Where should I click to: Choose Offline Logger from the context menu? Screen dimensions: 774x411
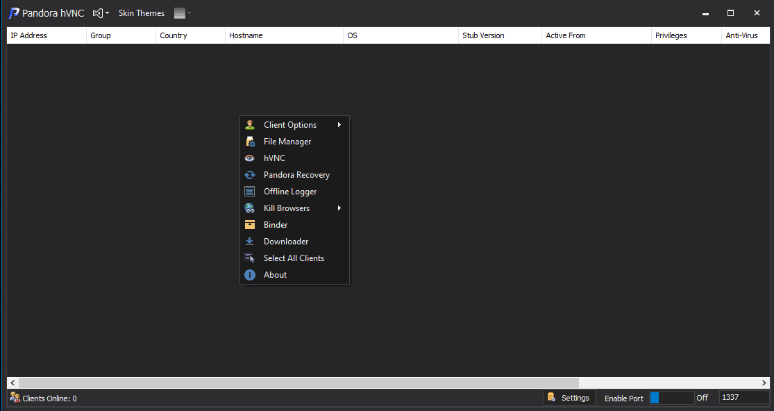[x=295, y=192]
